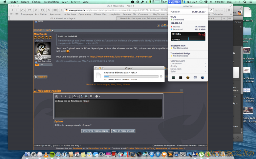Toggle bold in quick reply editor
256x159 pixels.
tap(61, 96)
